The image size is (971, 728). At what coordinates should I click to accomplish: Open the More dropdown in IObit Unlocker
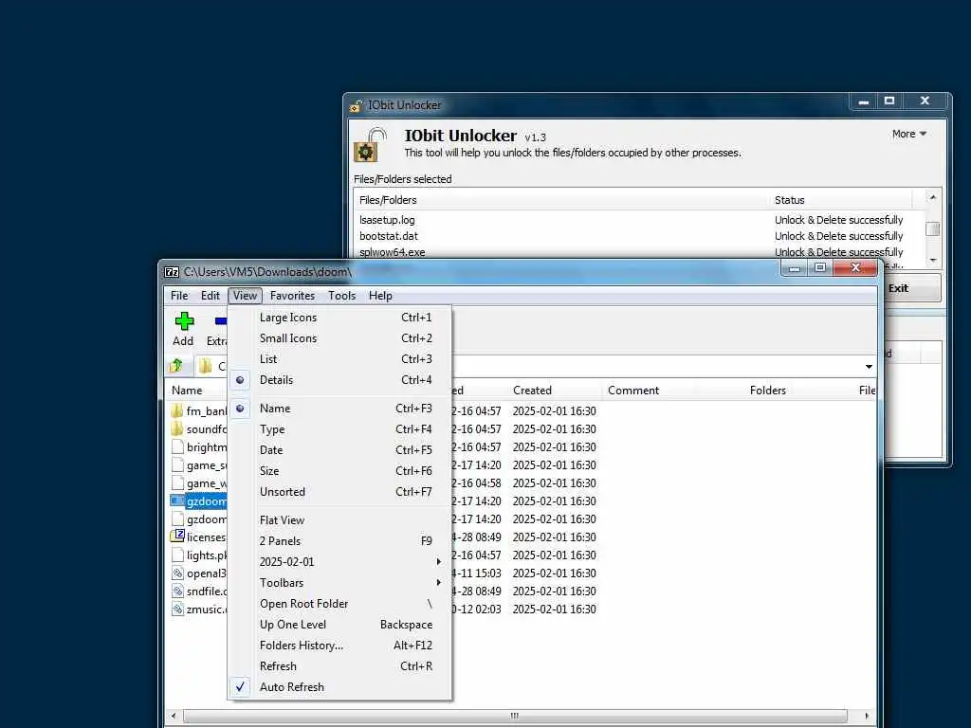909,134
